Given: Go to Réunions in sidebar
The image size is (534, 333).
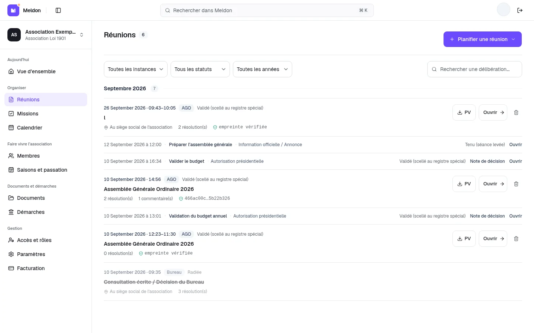Looking at the screenshot, I should point(46,100).
